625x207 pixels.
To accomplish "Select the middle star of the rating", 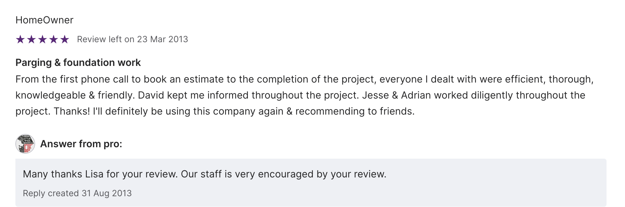I will [42, 39].
